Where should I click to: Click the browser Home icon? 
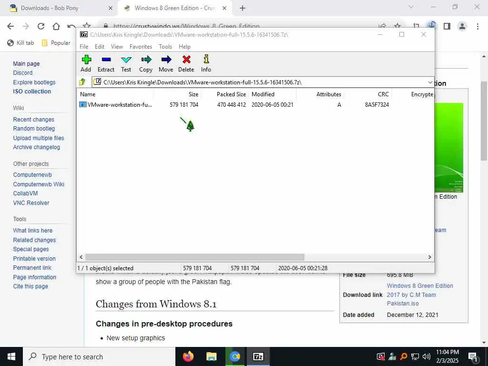56,26
